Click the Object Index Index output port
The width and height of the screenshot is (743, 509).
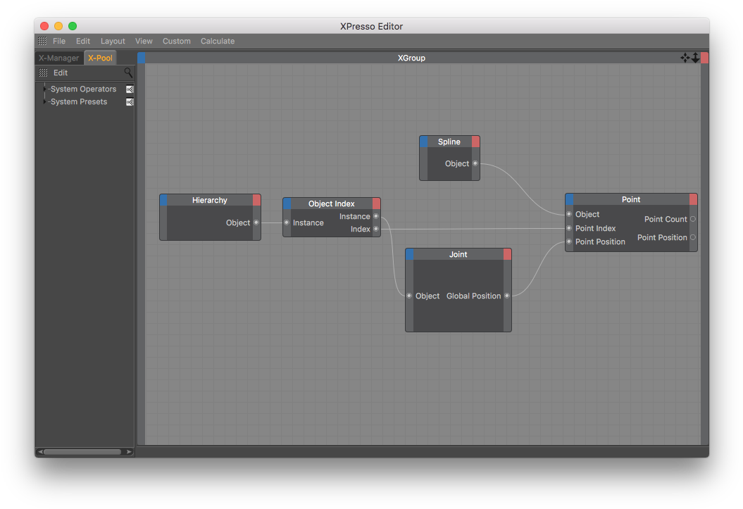click(376, 230)
